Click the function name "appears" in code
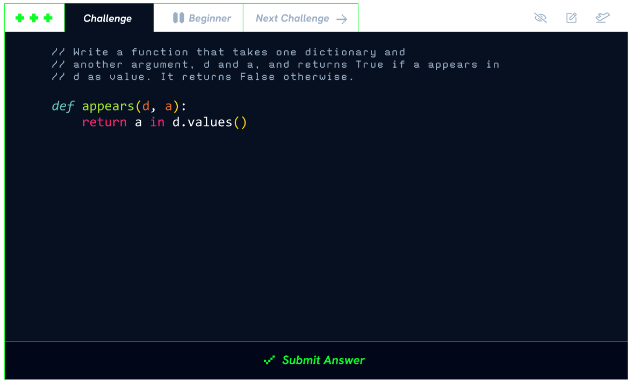The image size is (633, 380). [107, 106]
